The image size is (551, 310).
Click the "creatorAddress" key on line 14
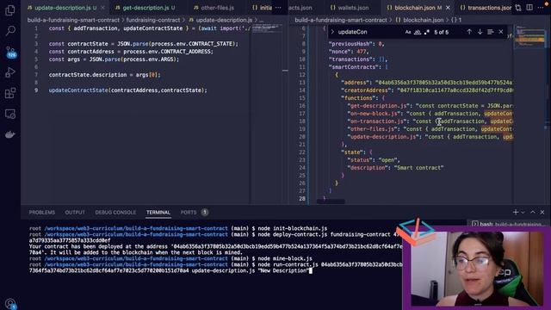click(368, 90)
